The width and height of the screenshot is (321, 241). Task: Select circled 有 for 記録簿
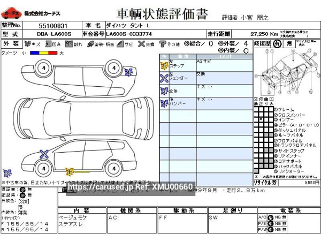(x=22, y=195)
